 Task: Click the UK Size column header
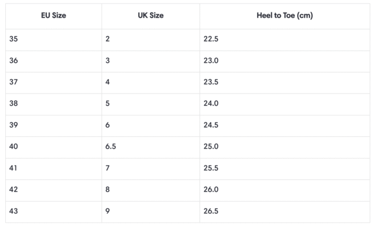click(151, 15)
